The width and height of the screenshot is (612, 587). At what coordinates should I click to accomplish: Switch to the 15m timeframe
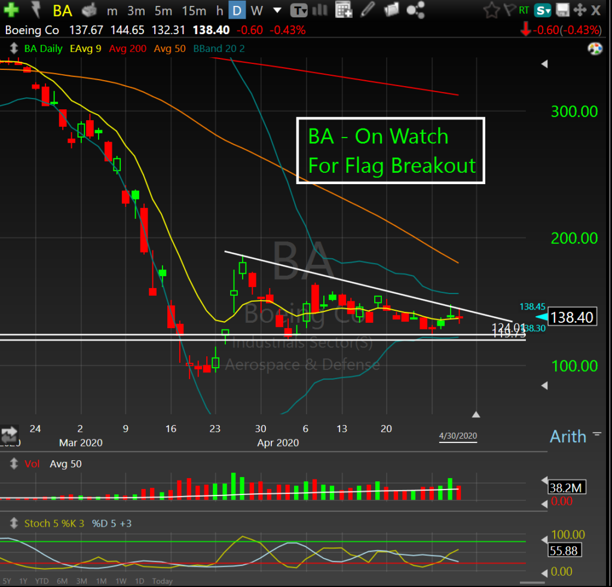pyautogui.click(x=194, y=11)
